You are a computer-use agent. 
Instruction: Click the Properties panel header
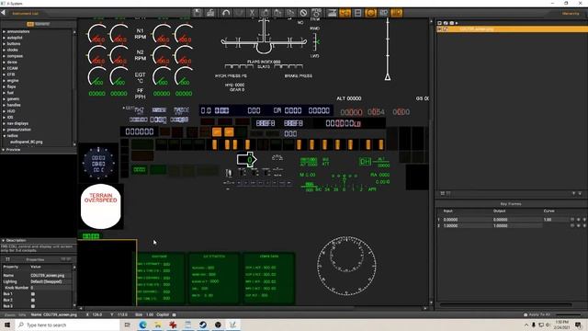click(35, 259)
